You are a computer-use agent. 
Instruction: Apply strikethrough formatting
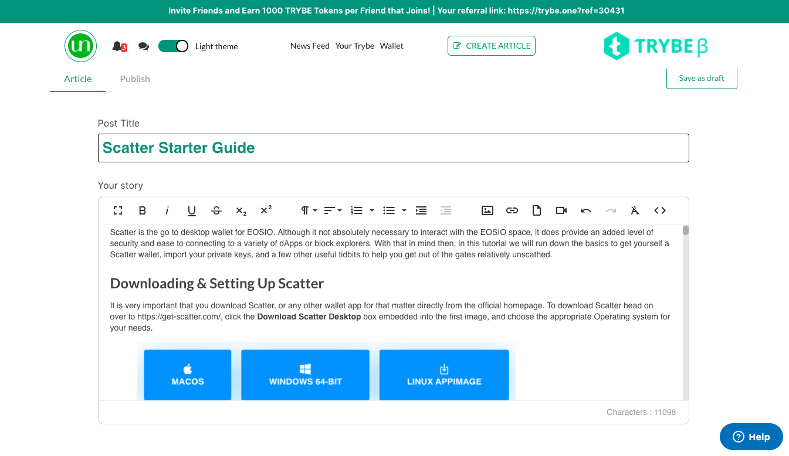(216, 210)
